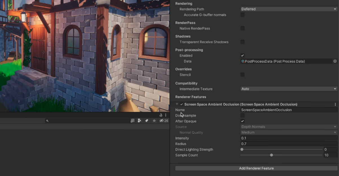
Task: Click the Project panel search field
Action: (87, 121)
